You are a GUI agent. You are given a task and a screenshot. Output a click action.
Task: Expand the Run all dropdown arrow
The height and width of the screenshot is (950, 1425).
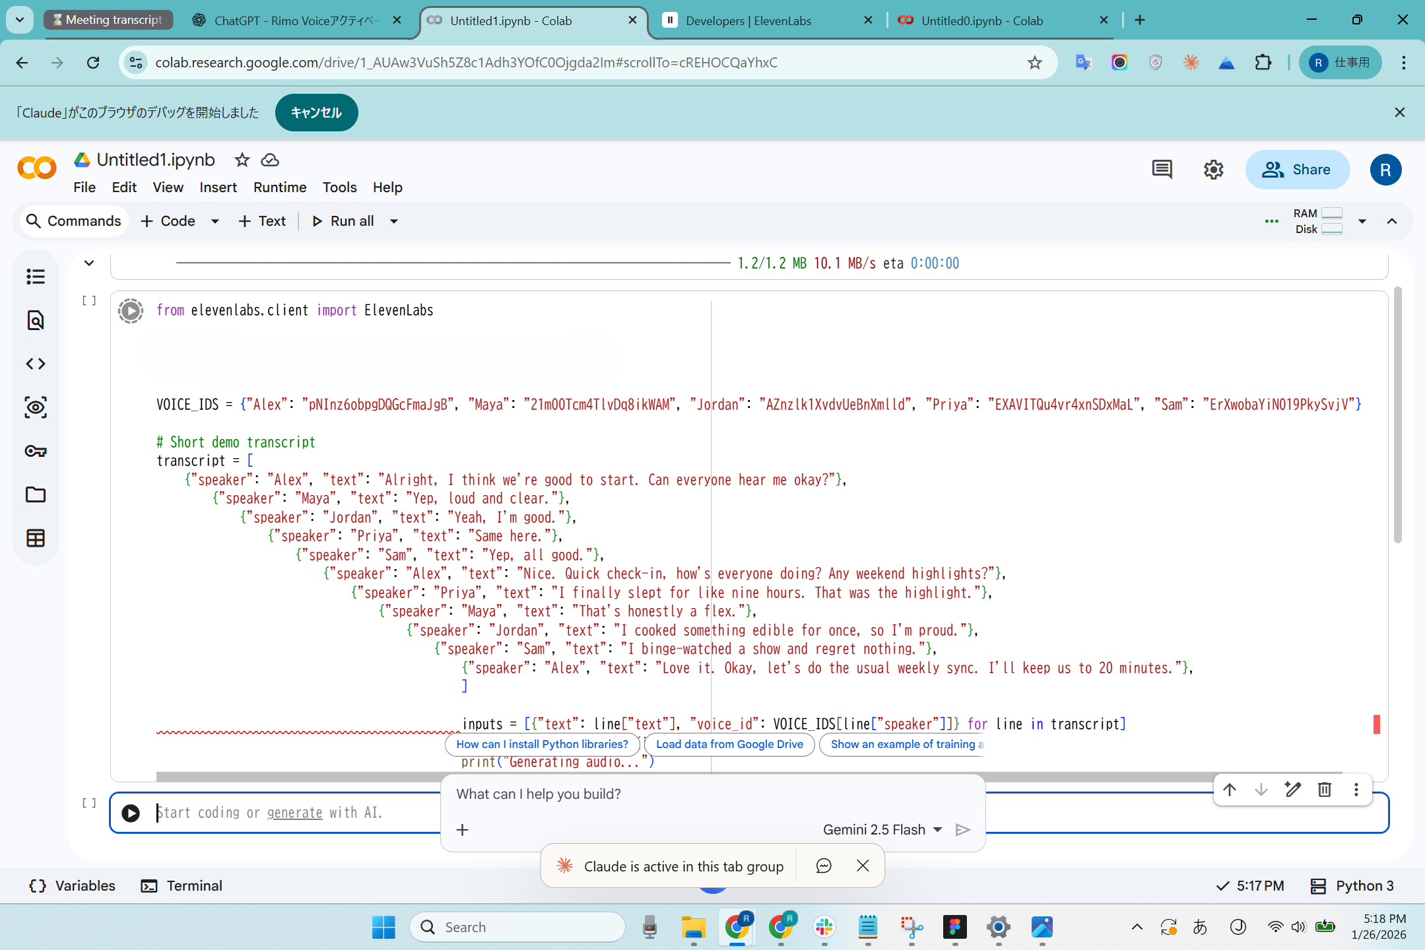pyautogui.click(x=393, y=221)
